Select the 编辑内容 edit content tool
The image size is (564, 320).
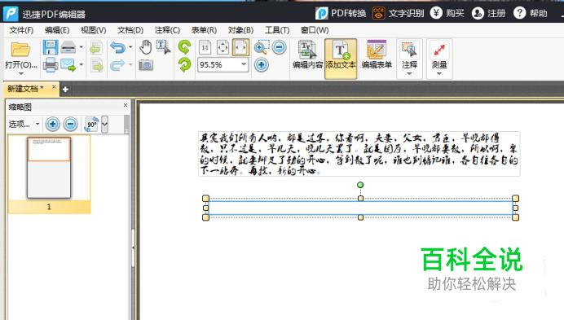coord(307,55)
